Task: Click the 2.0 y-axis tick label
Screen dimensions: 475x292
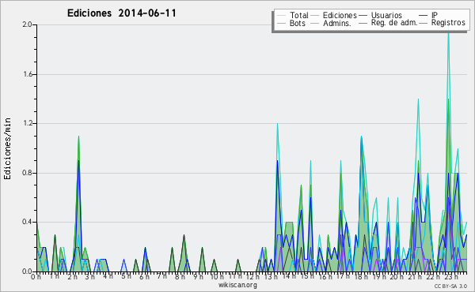Action: coord(27,24)
